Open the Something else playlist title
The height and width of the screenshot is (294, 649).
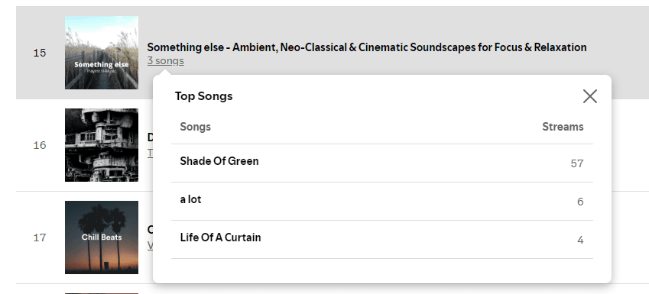[367, 47]
